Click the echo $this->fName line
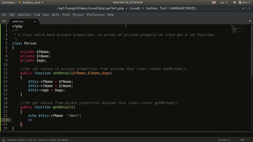The height and width of the screenshot is (142, 253). point(55,116)
